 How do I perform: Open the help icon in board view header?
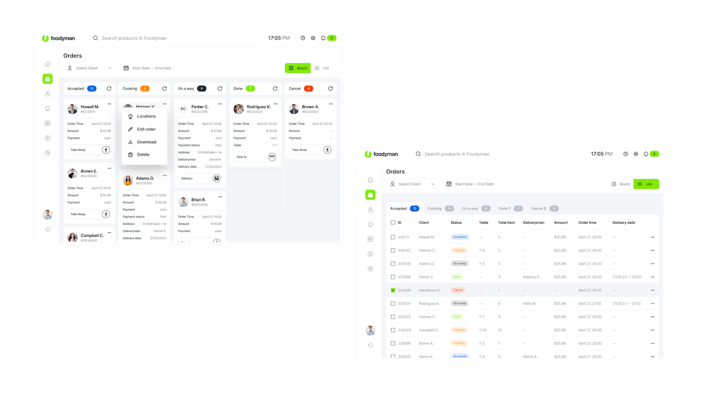point(303,38)
